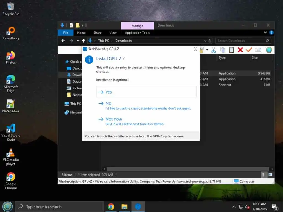Image resolution: width=283 pixels, height=212 pixels.
Task: Select the Everything desktop icon
Action: tap(11, 33)
